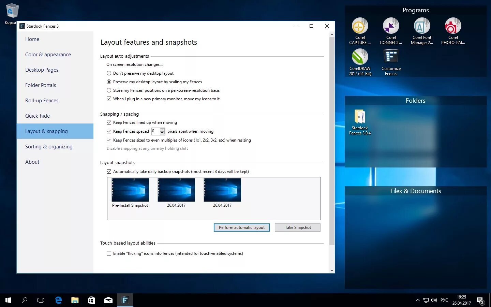This screenshot has width=491, height=307.
Task: Click Perform automatic layout button
Action: click(x=242, y=228)
